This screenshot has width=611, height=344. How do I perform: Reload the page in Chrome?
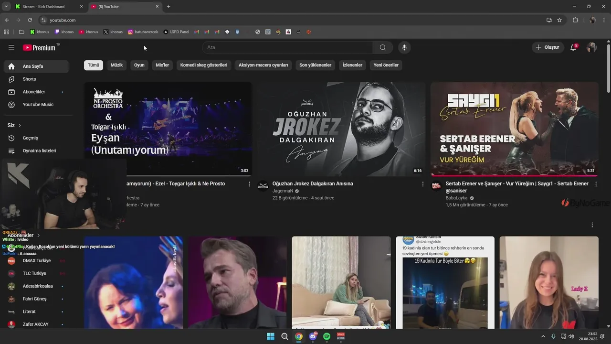(x=30, y=20)
